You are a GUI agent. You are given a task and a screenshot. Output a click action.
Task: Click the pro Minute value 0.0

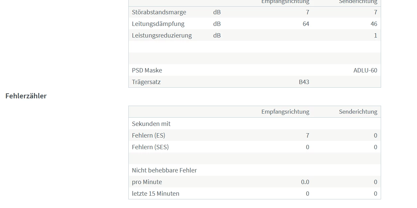pos(305,182)
